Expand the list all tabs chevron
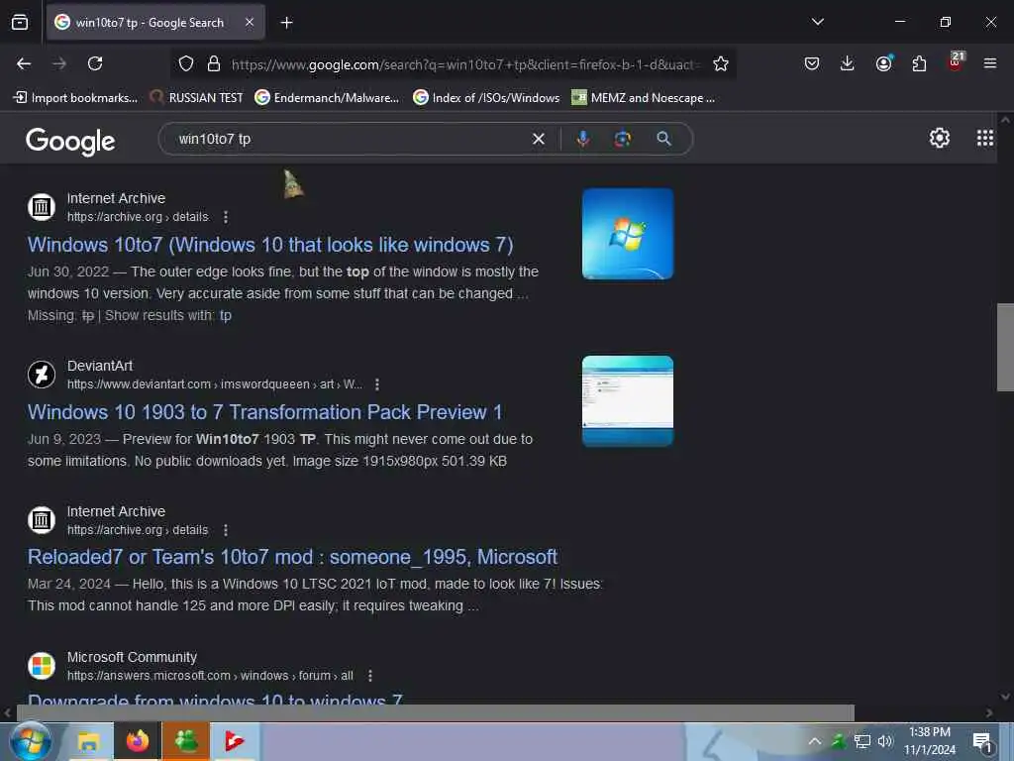Image resolution: width=1014 pixels, height=761 pixels. tap(817, 22)
